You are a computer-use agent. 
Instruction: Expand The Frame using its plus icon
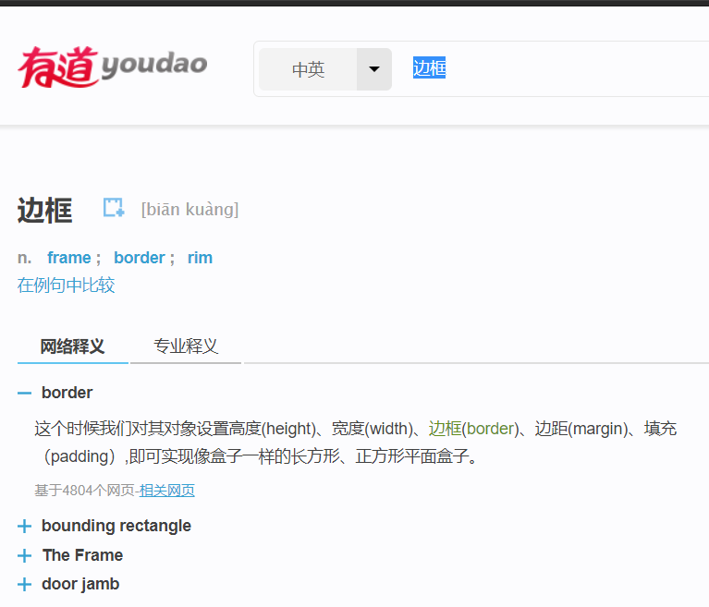pyautogui.click(x=24, y=556)
